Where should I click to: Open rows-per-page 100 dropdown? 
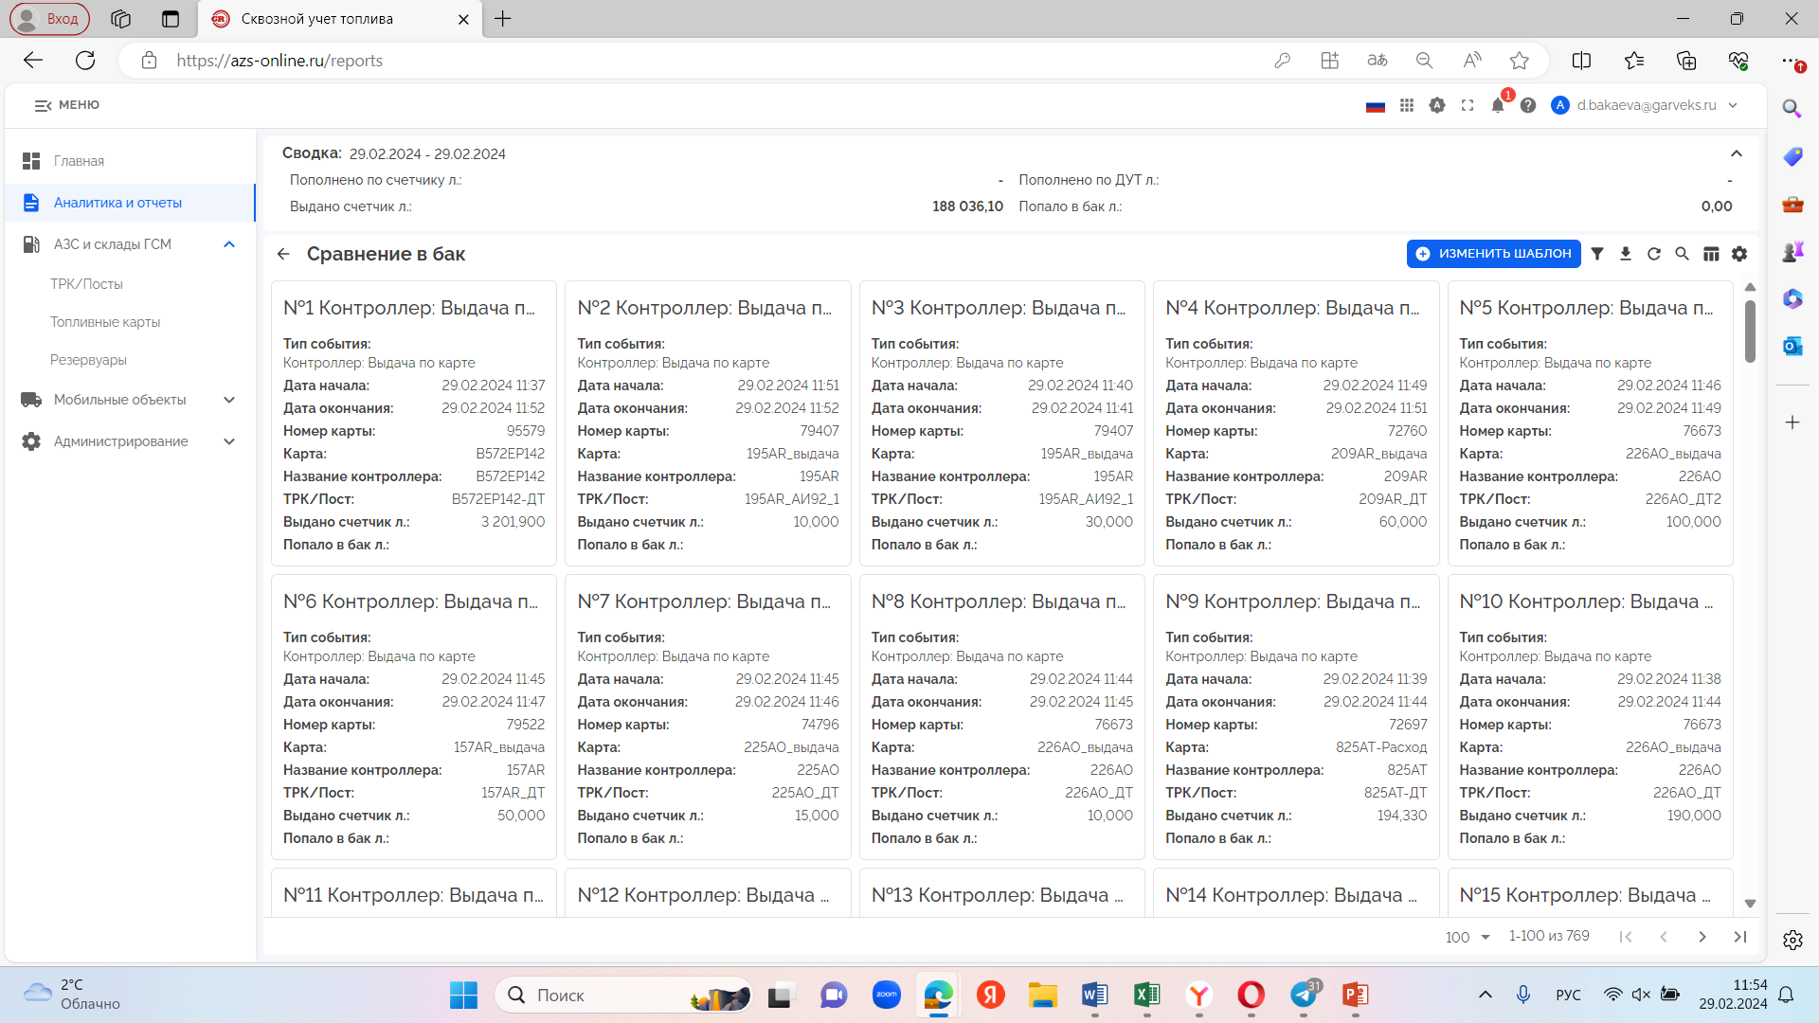click(x=1468, y=937)
